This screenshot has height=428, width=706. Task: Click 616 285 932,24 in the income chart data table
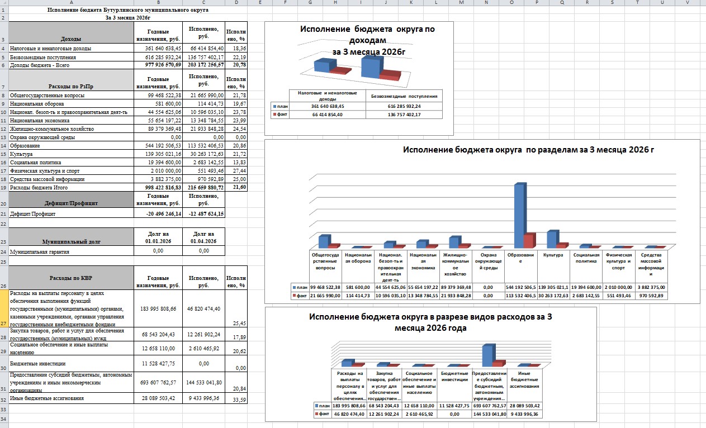point(404,106)
